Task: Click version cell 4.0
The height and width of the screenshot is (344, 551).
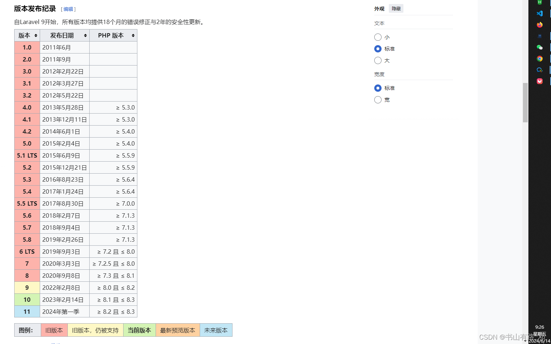Action: tap(27, 107)
